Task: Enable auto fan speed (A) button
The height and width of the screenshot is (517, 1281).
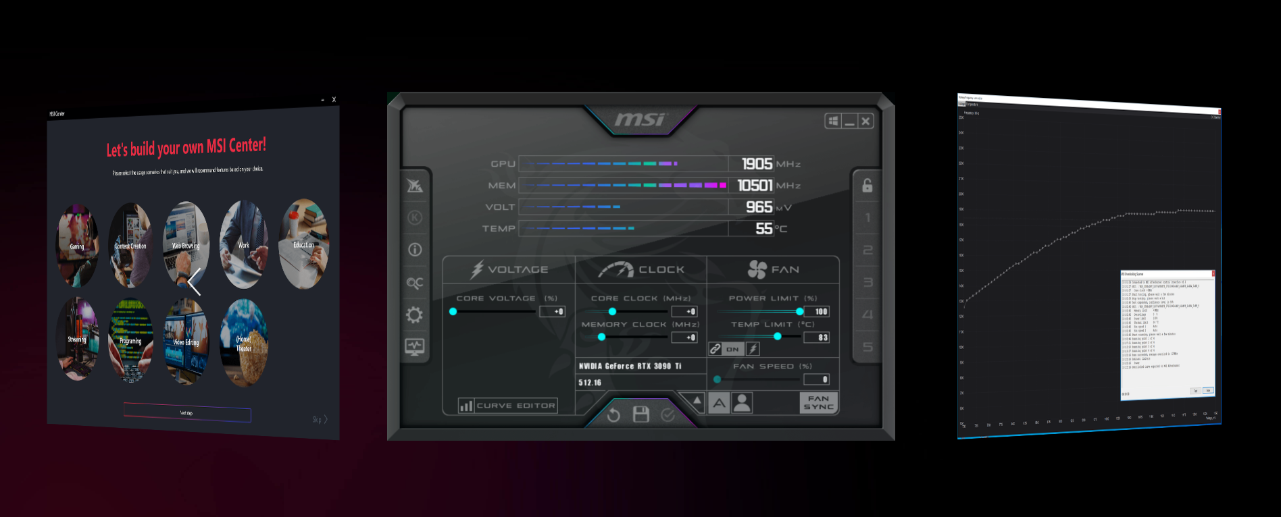Action: [720, 403]
